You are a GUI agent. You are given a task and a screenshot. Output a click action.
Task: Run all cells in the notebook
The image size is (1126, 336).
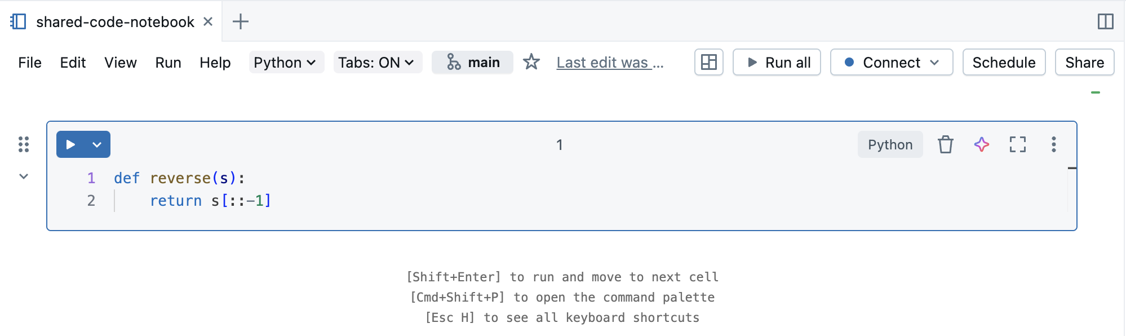tap(777, 63)
